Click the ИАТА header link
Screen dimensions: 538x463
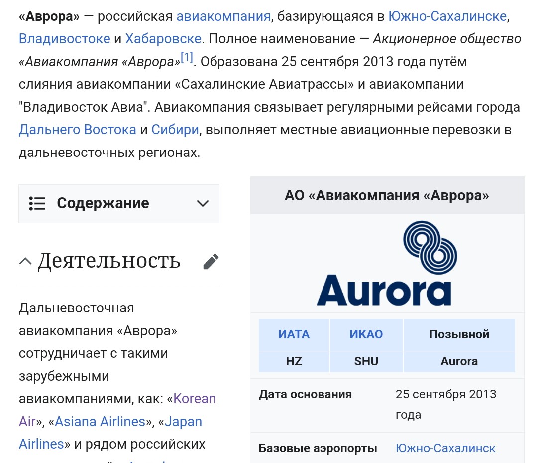[294, 334]
